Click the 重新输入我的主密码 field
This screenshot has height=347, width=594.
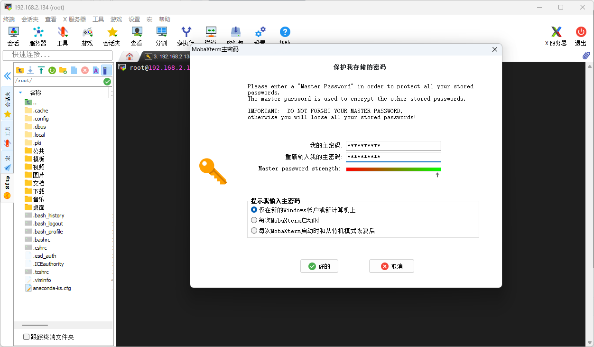pyautogui.click(x=394, y=157)
